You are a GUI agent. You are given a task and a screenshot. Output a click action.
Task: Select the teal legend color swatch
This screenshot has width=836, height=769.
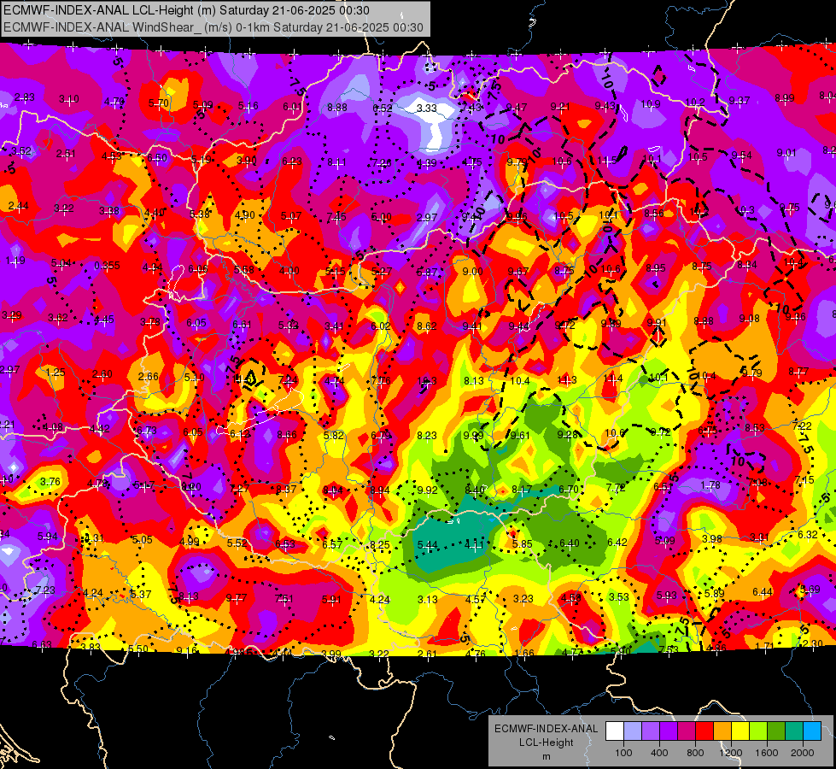tap(794, 731)
